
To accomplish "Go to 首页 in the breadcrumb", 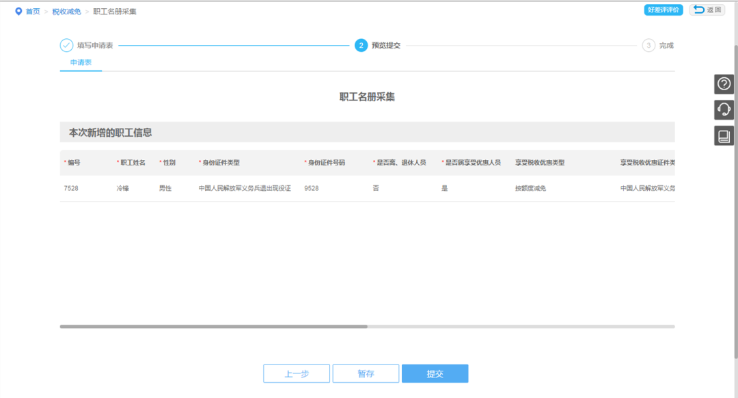I will [x=33, y=12].
